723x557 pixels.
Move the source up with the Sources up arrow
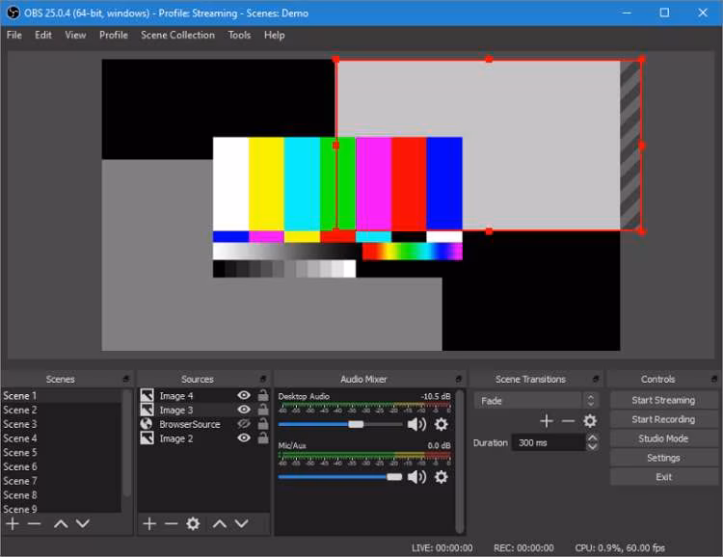(220, 524)
